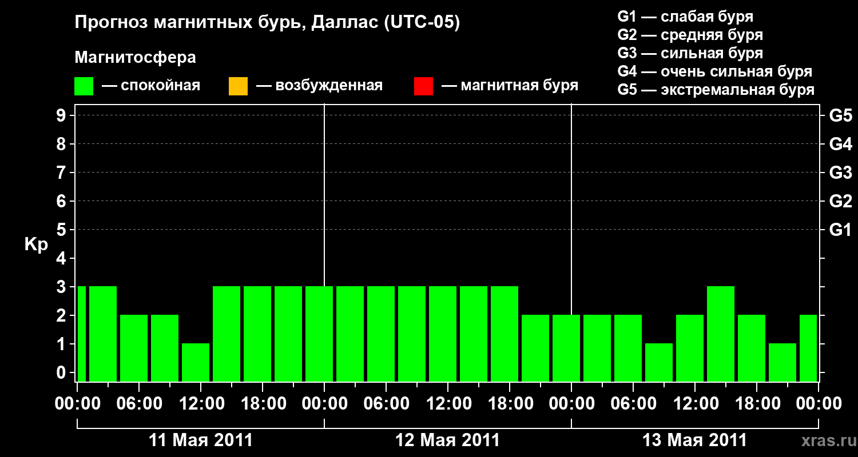The width and height of the screenshot is (858, 457).
Task: Click the only Kp 3 bar on 13 Мая
Action: [721, 334]
